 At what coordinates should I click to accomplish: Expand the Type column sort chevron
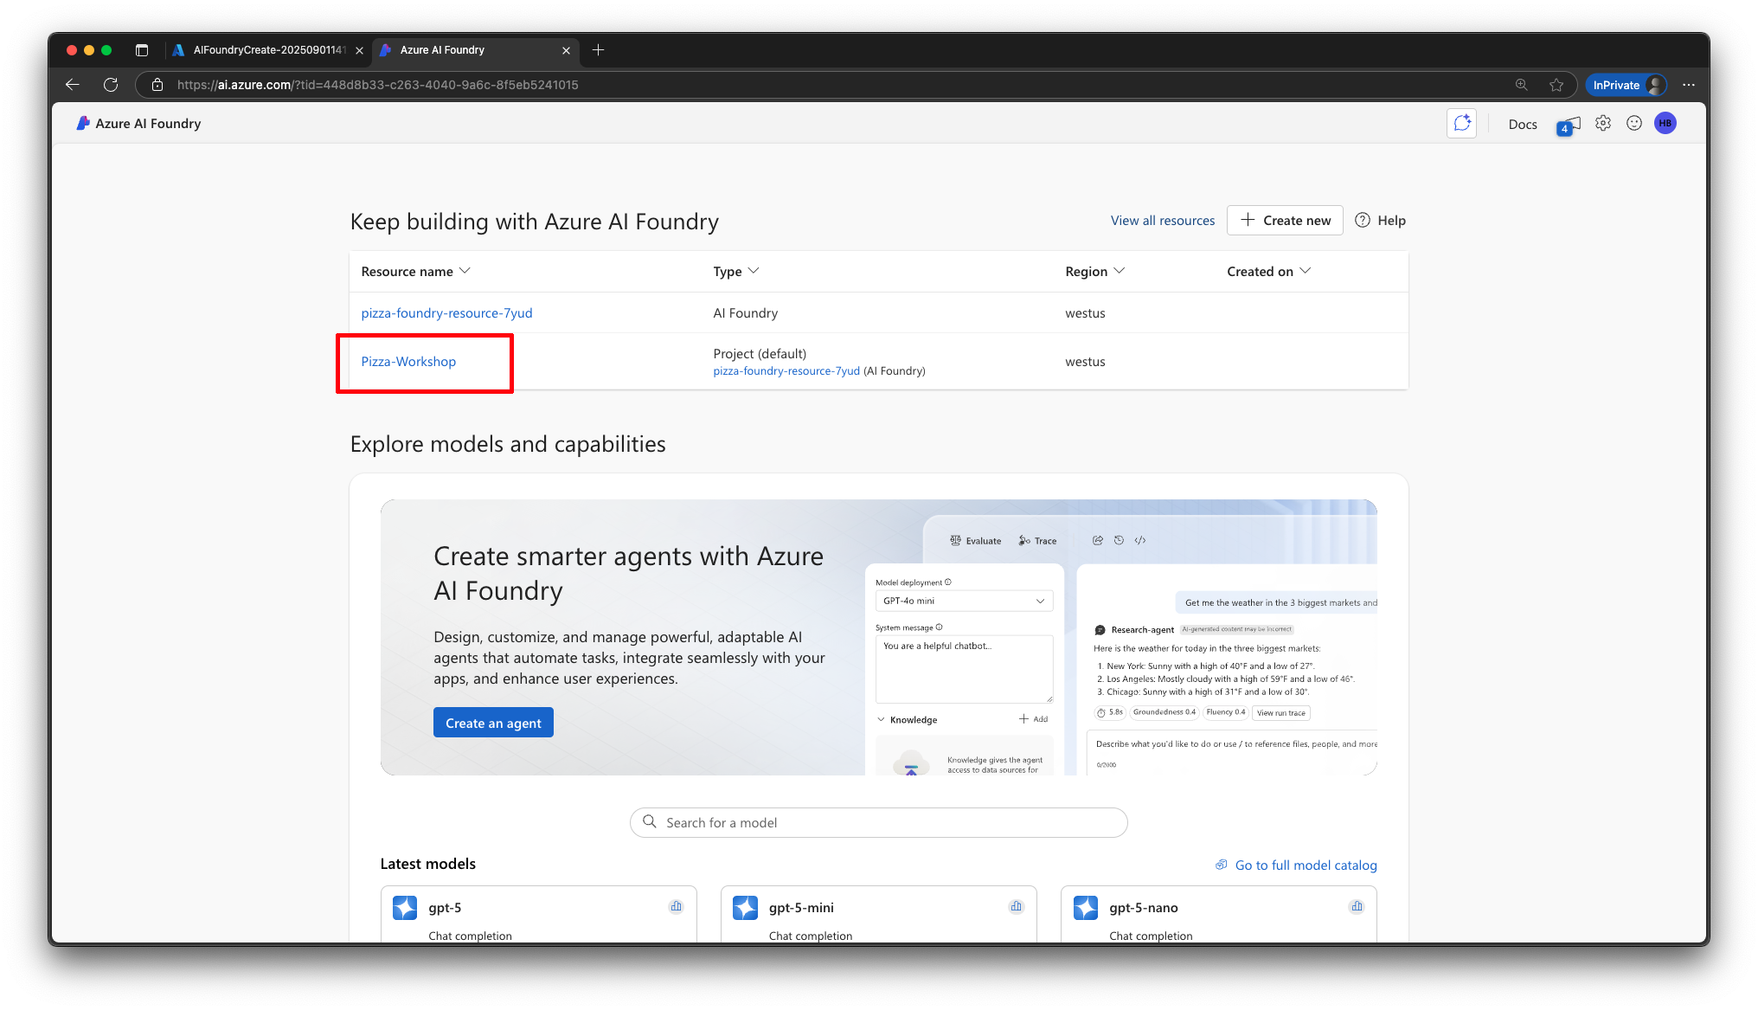tap(754, 271)
